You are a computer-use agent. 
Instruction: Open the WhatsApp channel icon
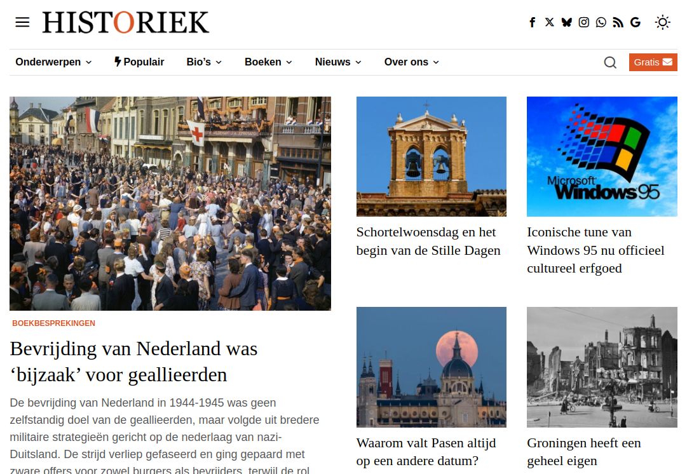(601, 22)
